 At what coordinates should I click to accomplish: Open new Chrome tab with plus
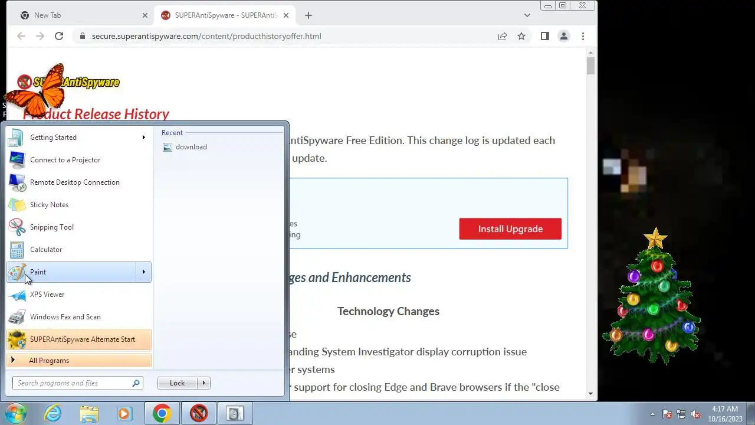[308, 15]
